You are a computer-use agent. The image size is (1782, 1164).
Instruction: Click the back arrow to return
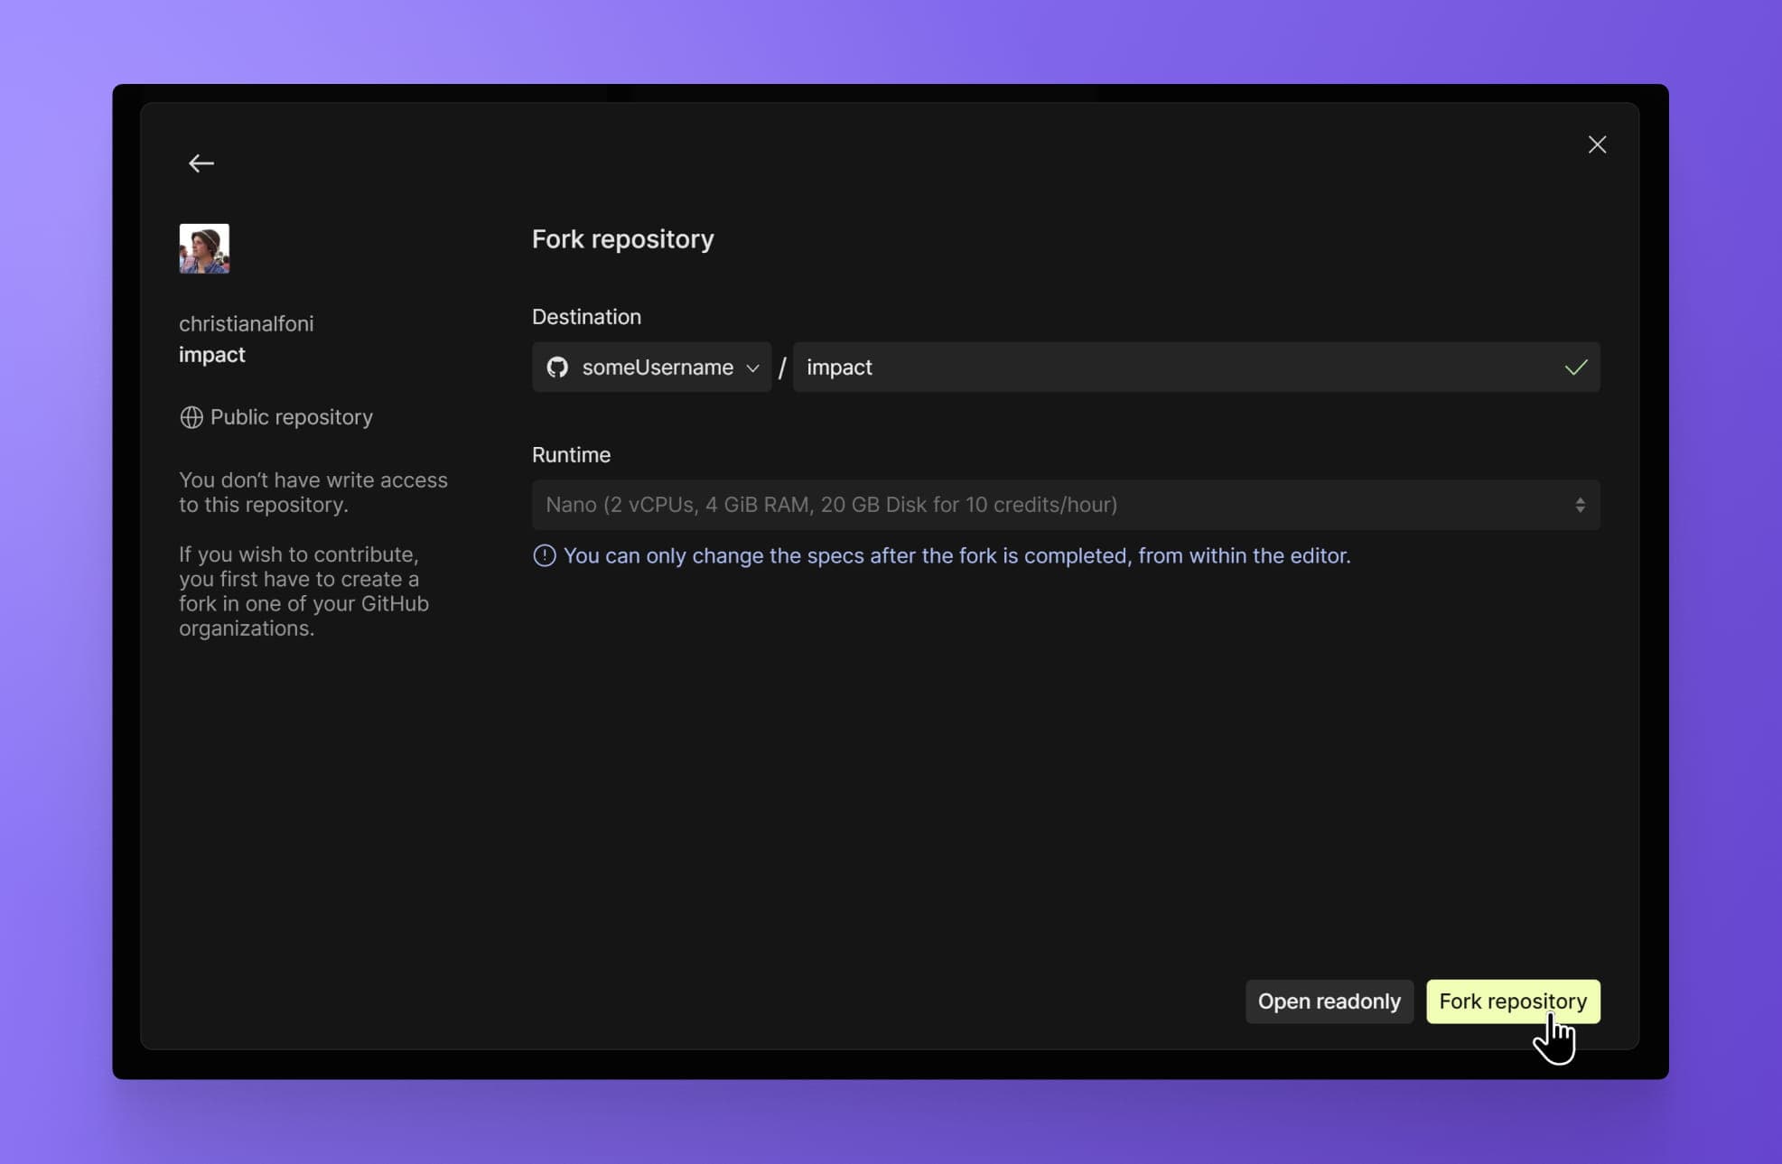pyautogui.click(x=201, y=163)
